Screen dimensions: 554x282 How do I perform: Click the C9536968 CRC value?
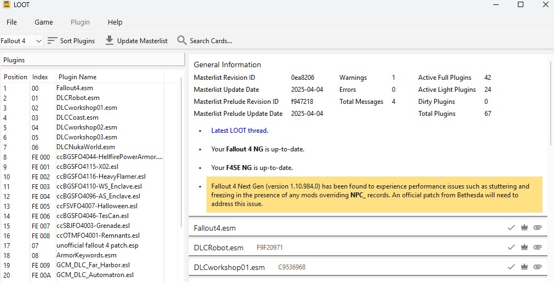[292, 267]
